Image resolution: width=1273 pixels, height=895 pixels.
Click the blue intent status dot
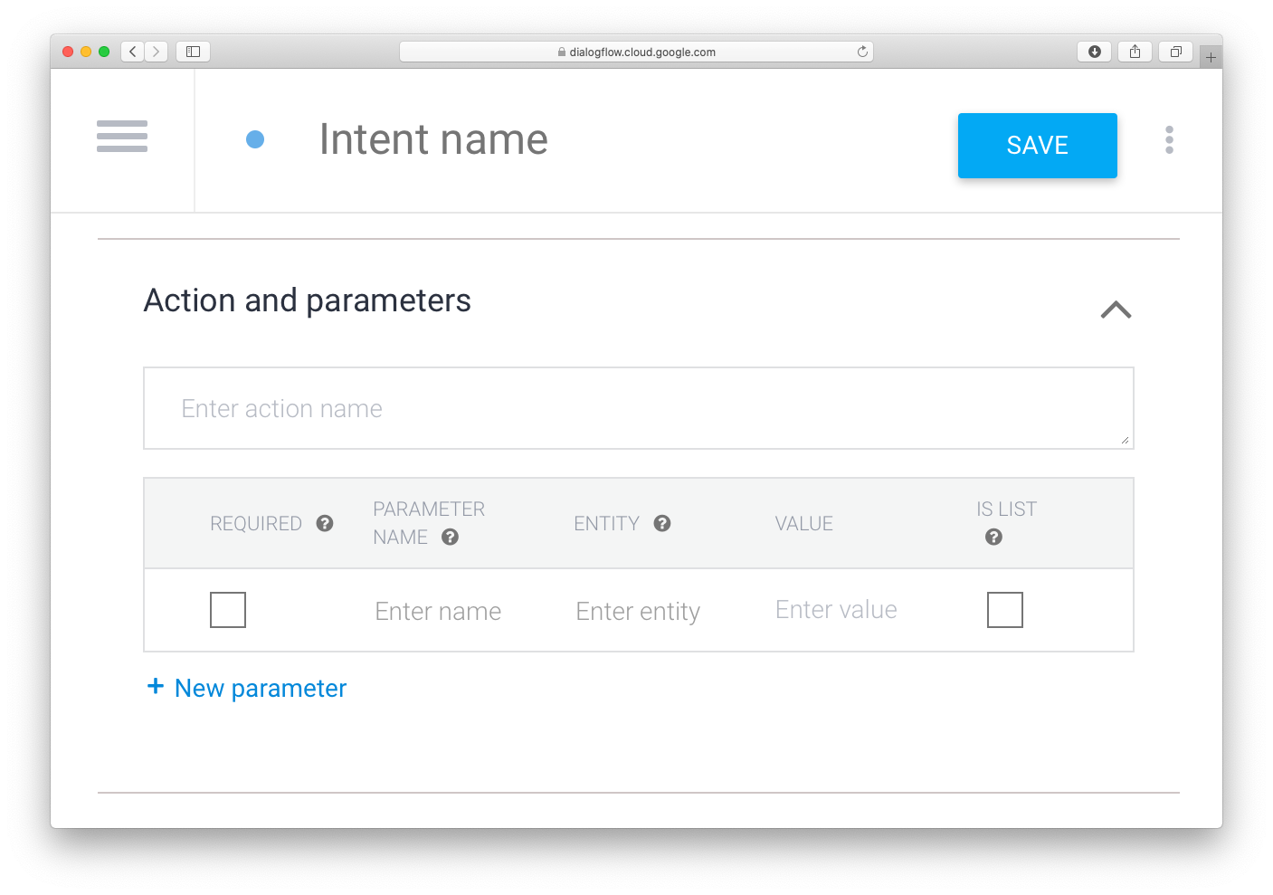tap(255, 140)
